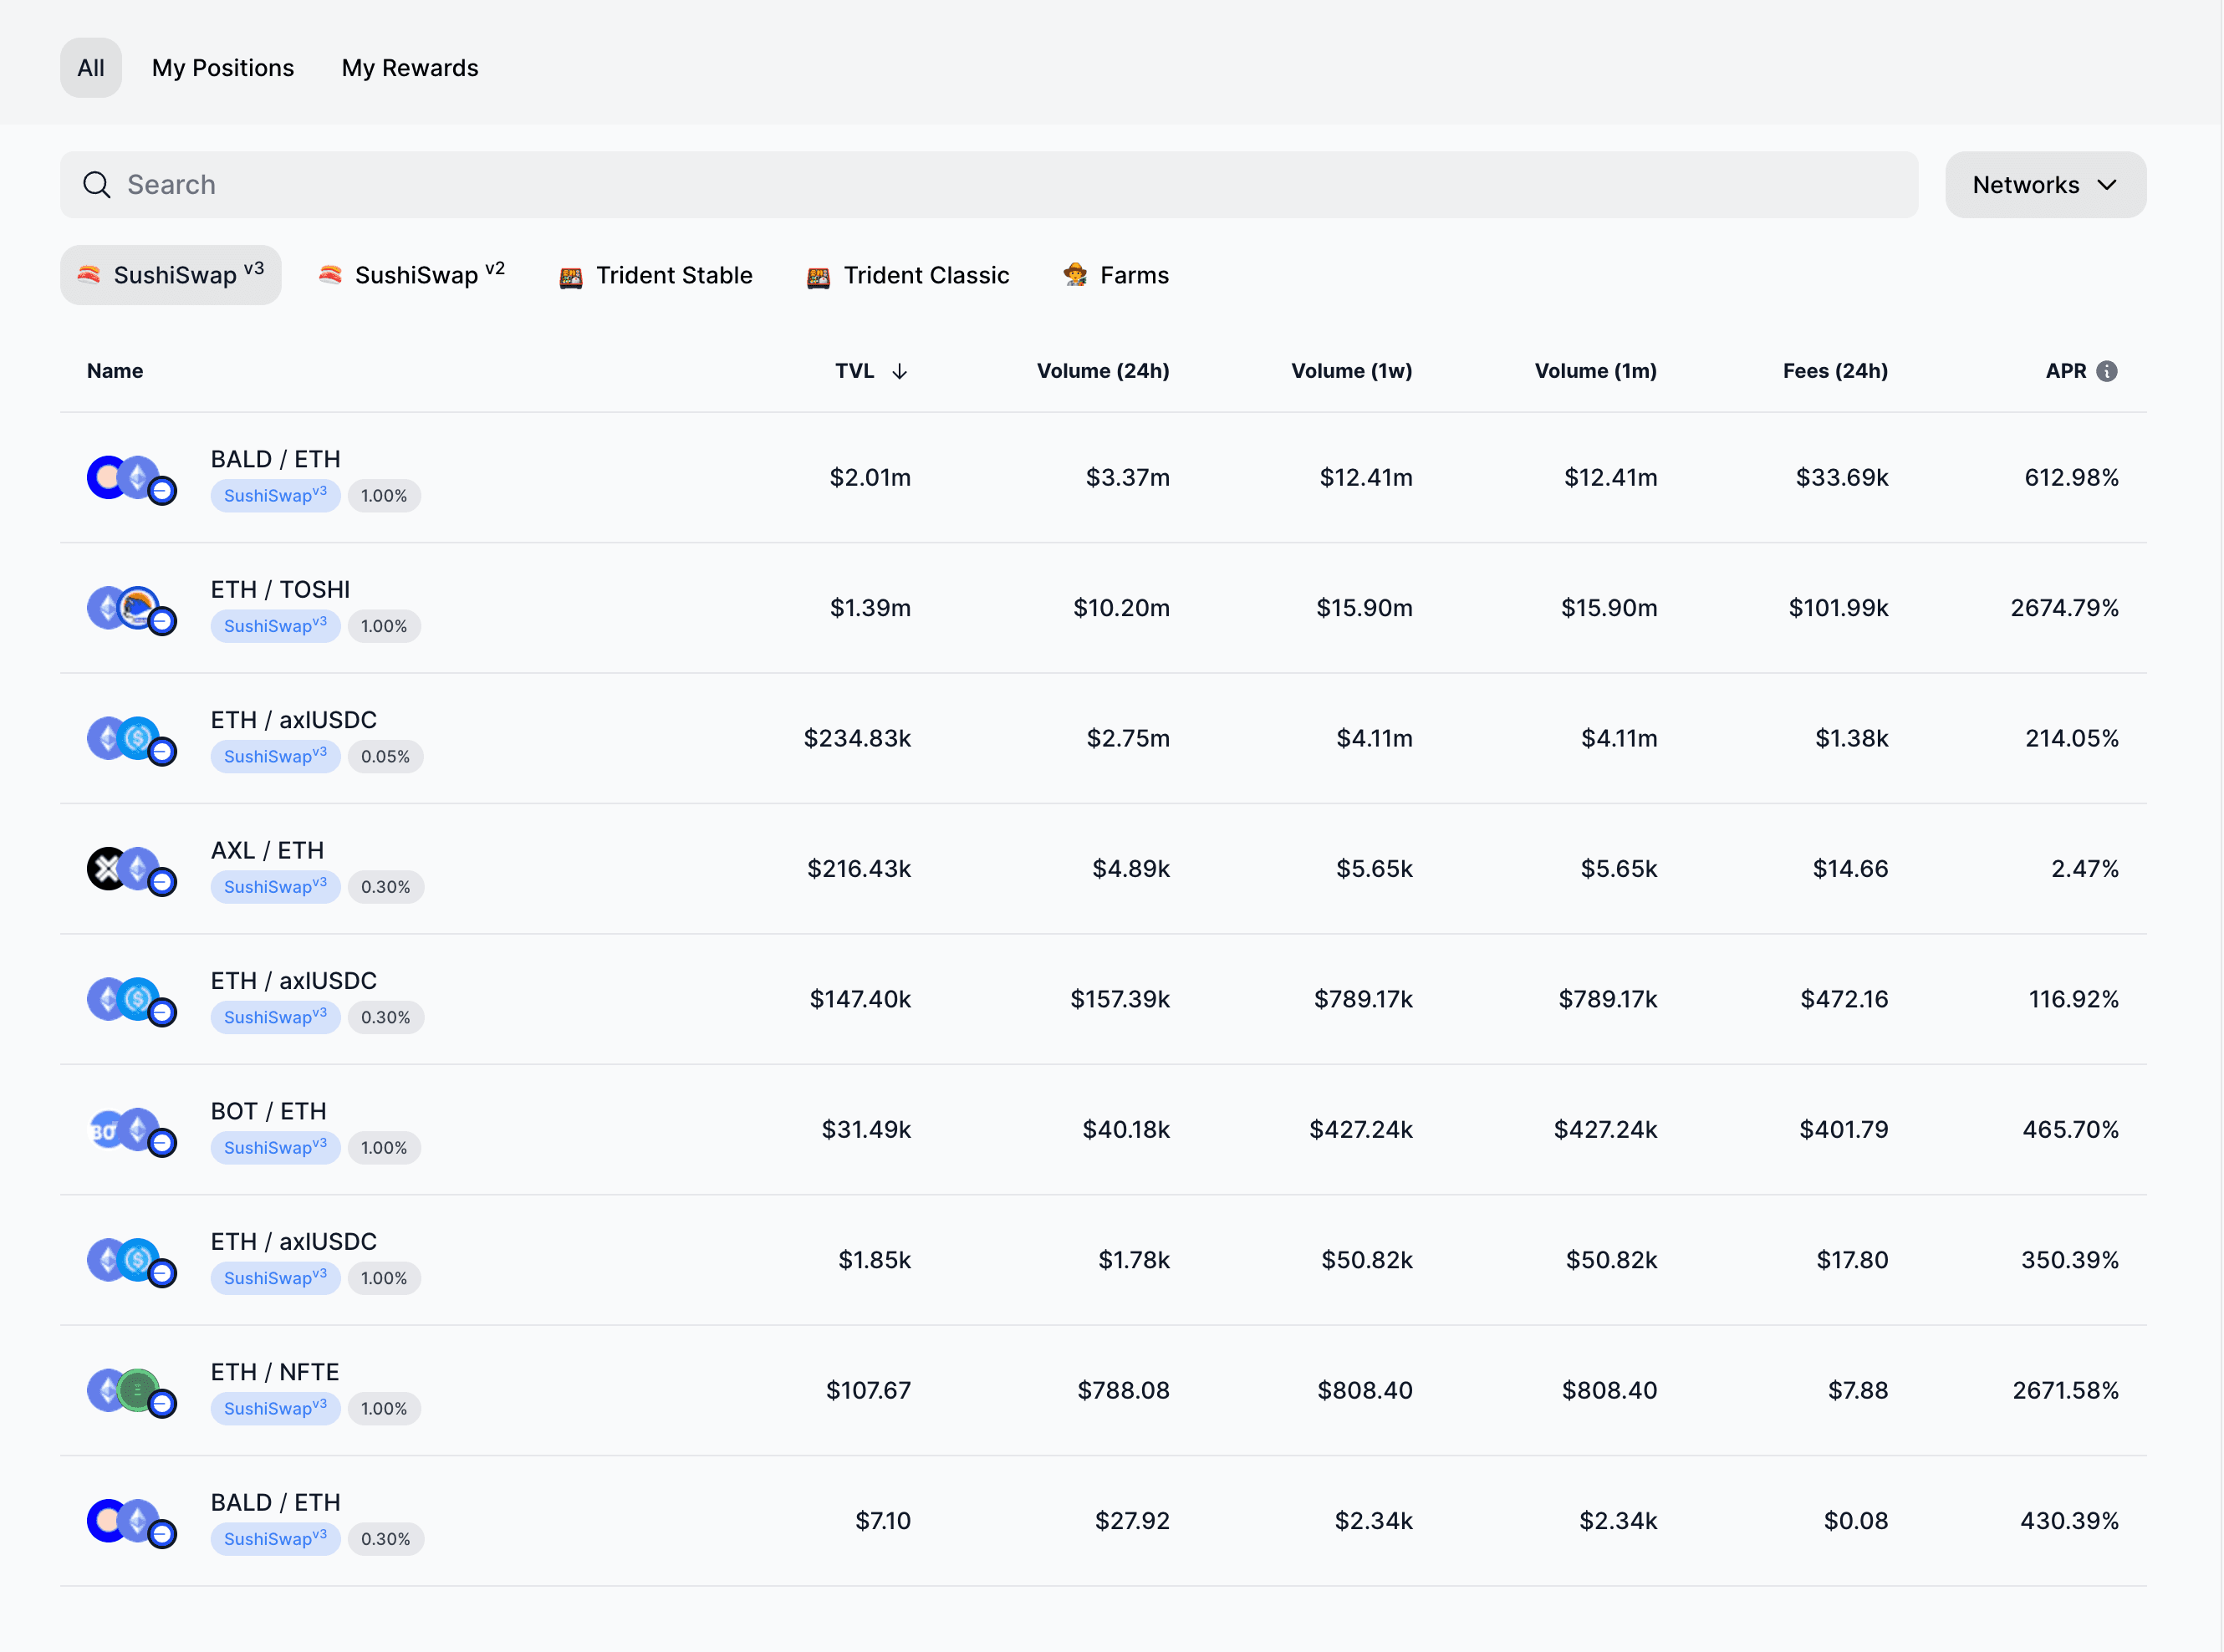Screen dimensions: 2224x1652
Task: Select the Farms filter tab
Action: click(x=1116, y=275)
